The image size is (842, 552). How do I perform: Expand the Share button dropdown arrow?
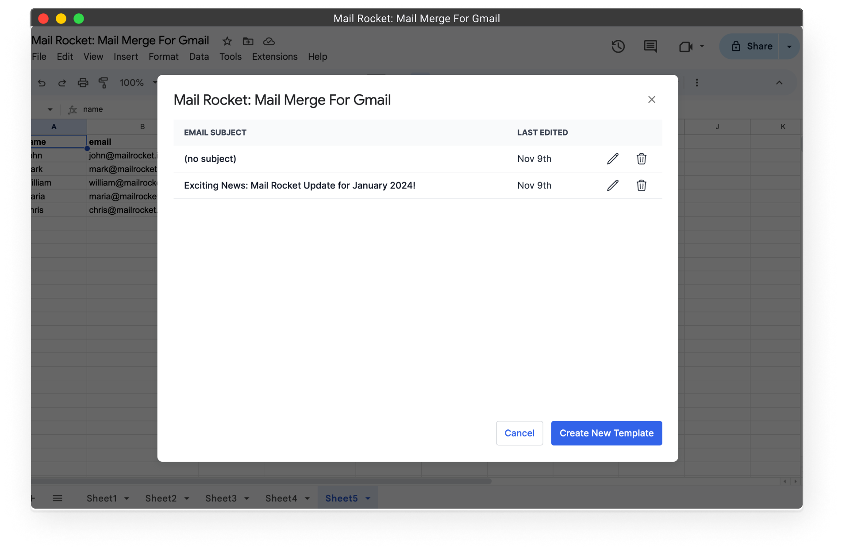pos(789,46)
